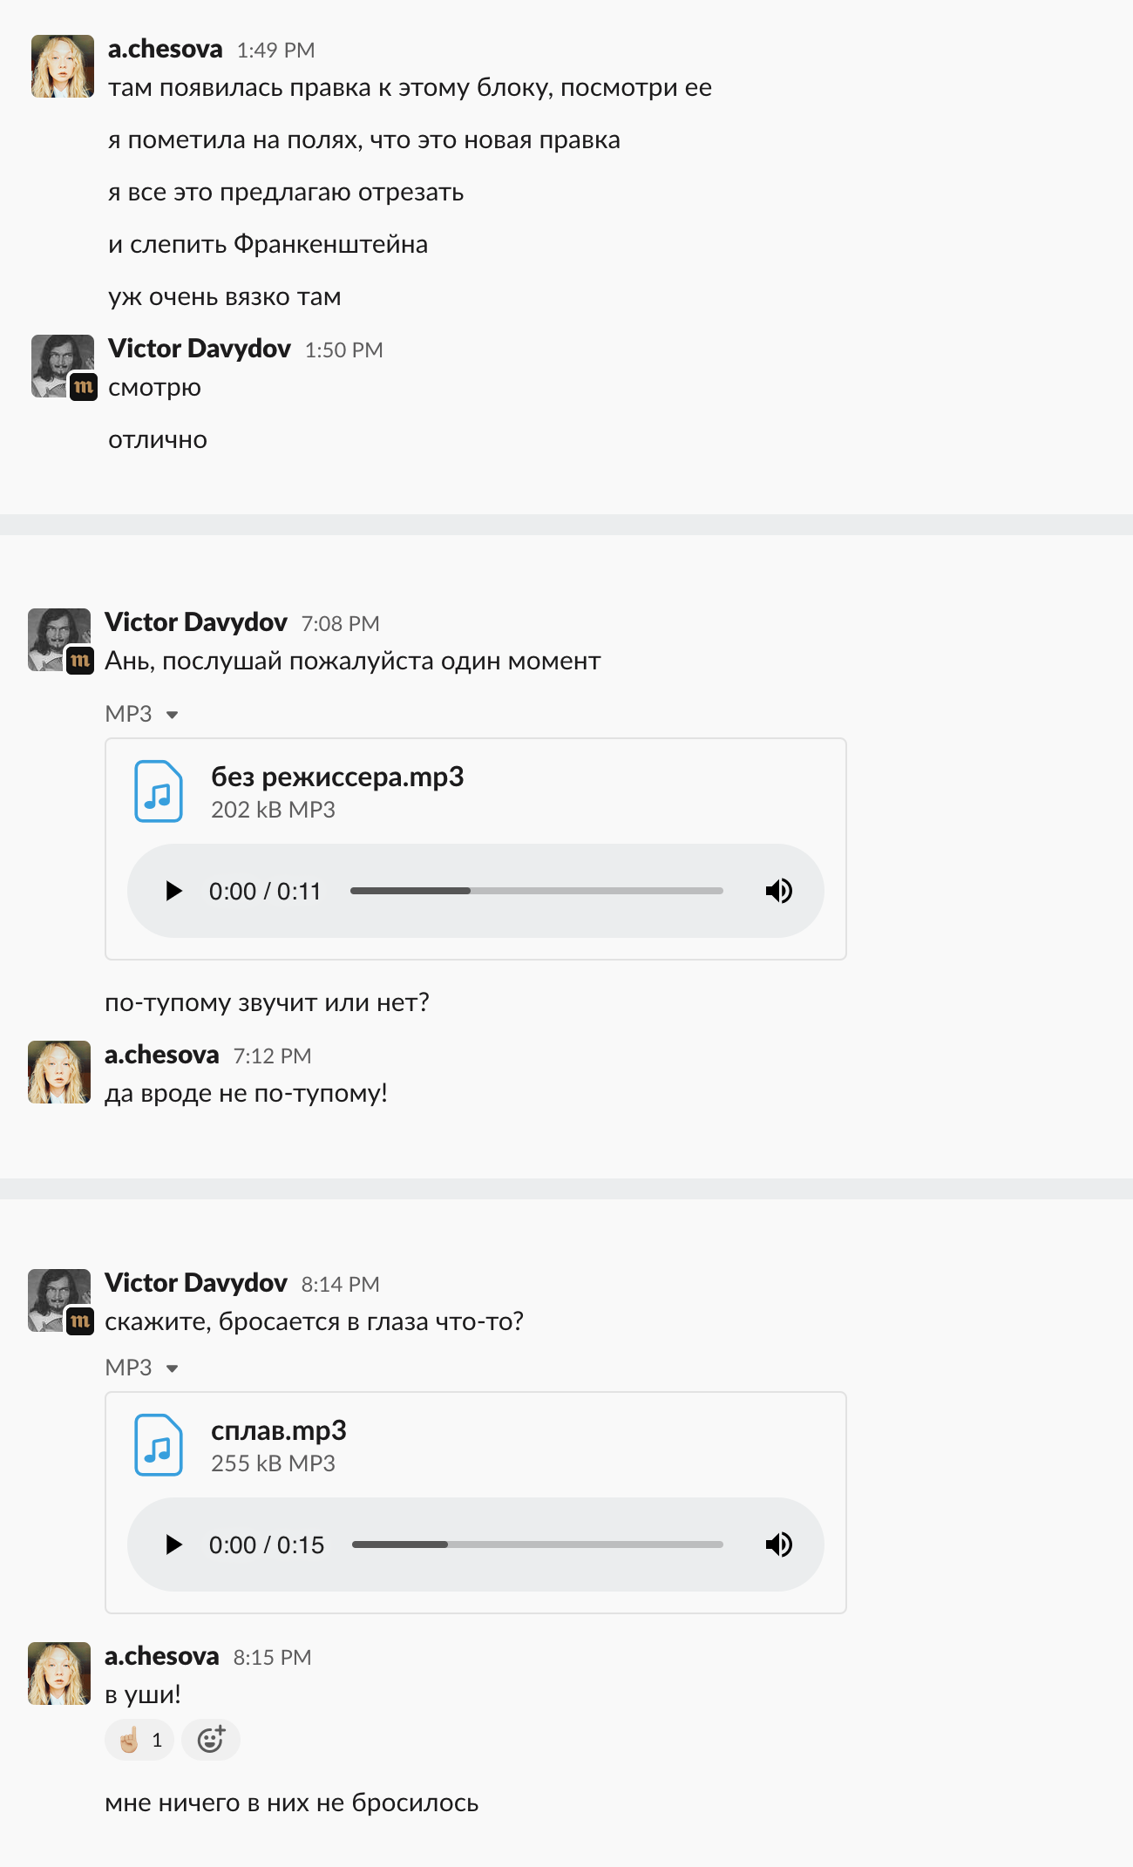Click the без режиссера.mp3 music file icon

159,791
